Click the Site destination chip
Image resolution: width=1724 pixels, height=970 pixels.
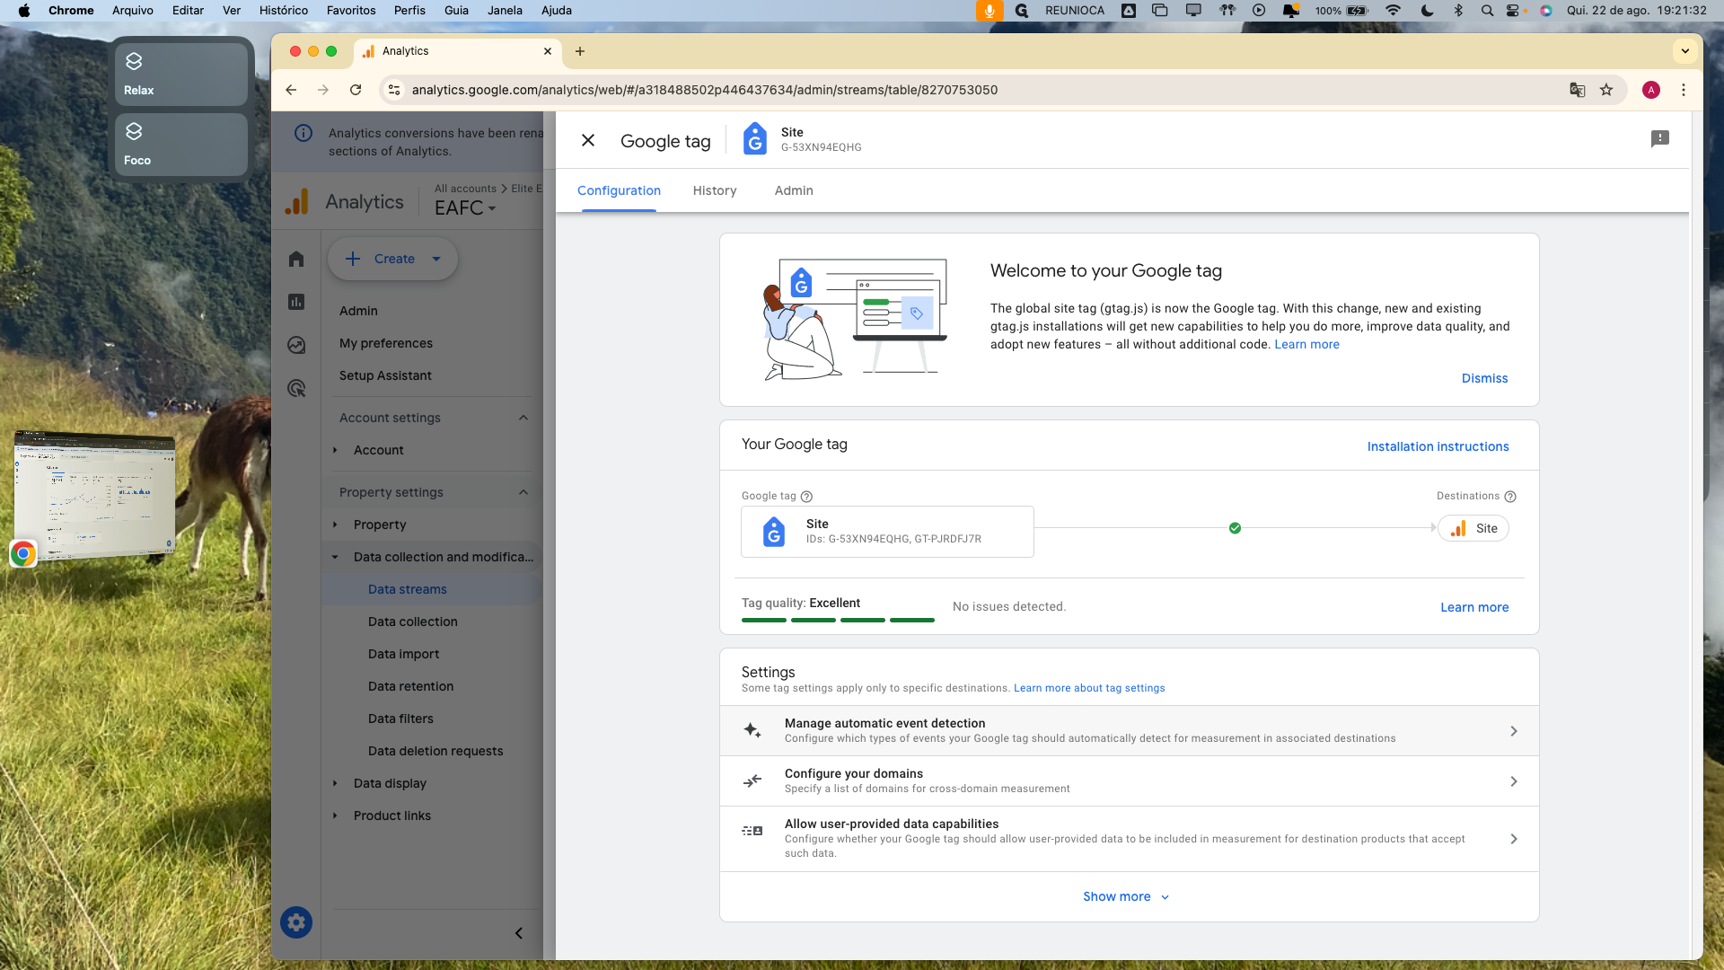click(x=1473, y=528)
